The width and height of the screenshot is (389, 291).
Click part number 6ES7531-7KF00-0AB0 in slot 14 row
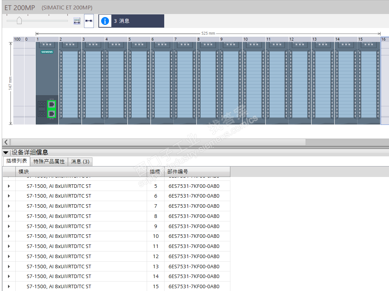click(x=194, y=276)
